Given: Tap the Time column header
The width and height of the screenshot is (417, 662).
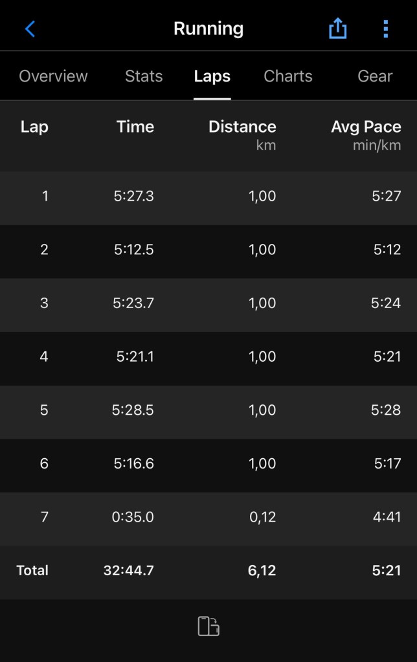Looking at the screenshot, I should (x=135, y=127).
